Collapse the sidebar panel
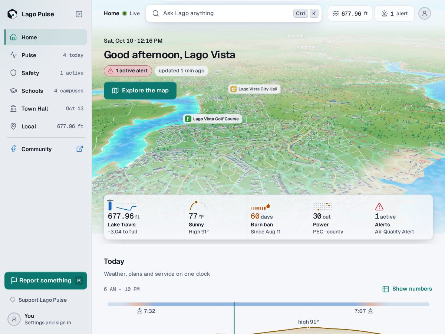 click(79, 14)
